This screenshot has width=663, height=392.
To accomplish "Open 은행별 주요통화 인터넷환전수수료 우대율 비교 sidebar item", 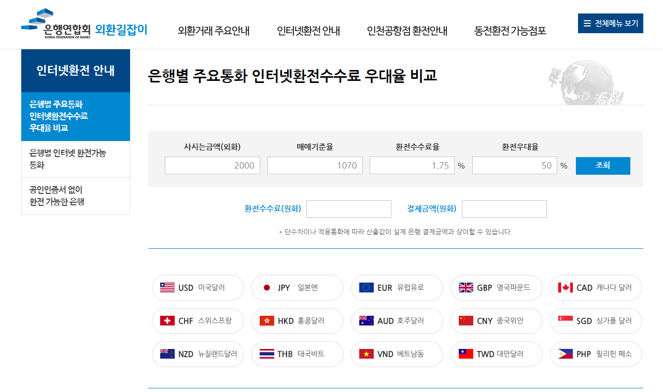I will coord(76,116).
